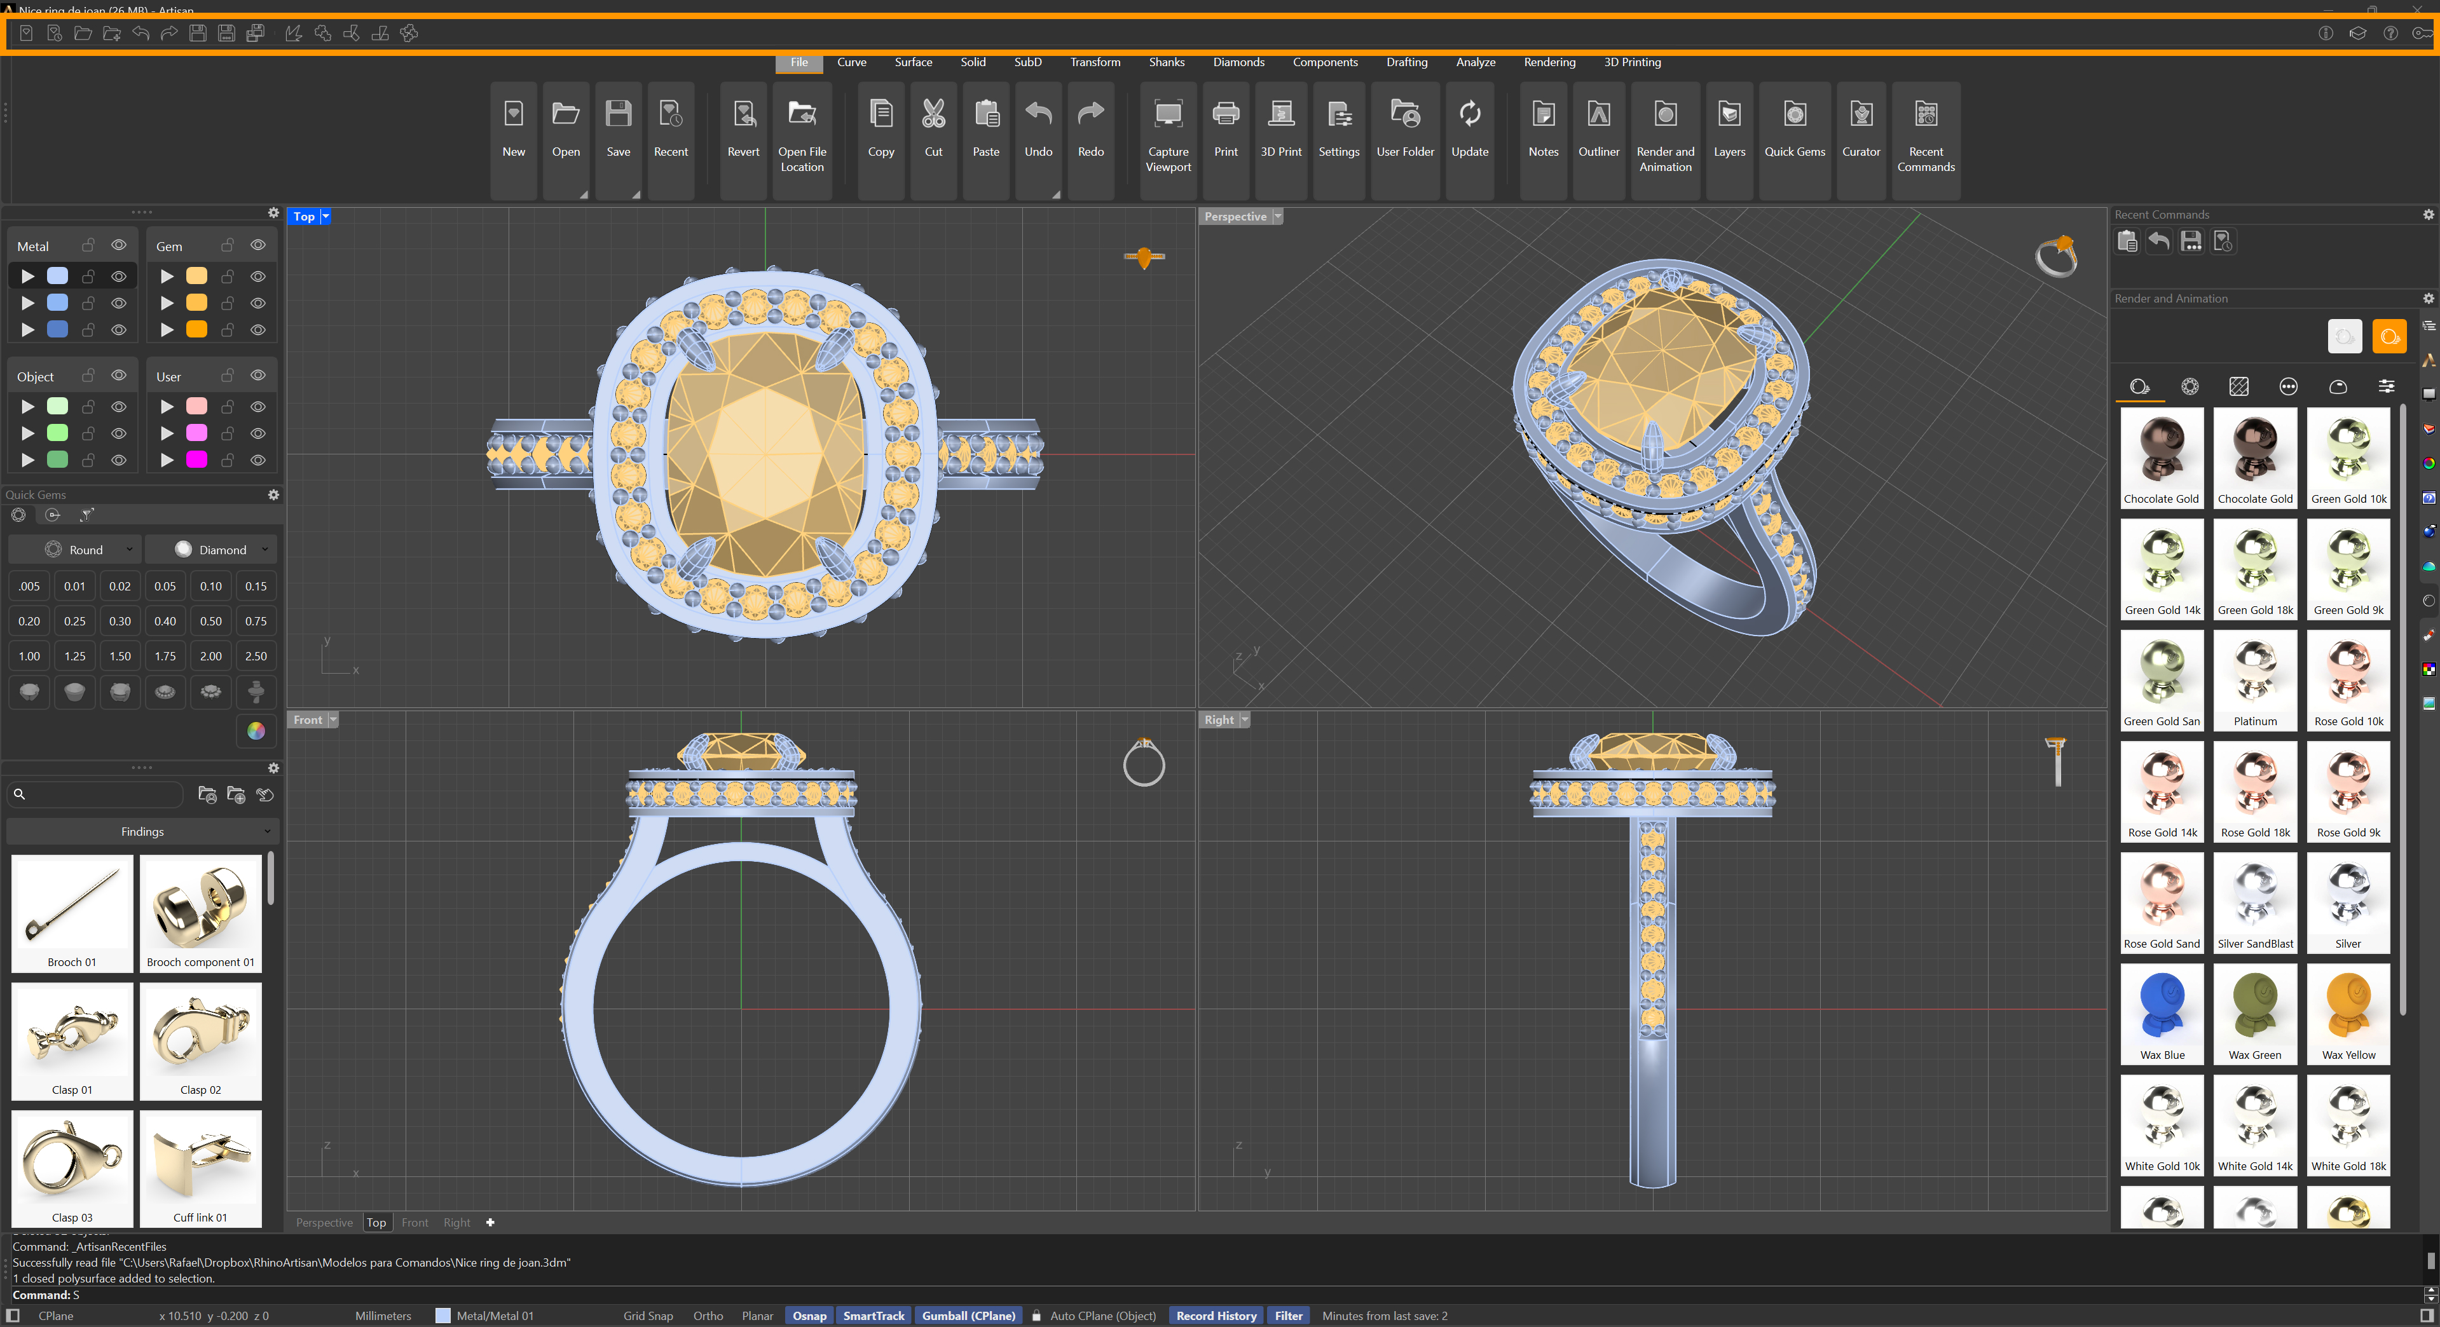Open the Front viewport dropdown arrow
This screenshot has width=2440, height=1327.
coord(332,720)
